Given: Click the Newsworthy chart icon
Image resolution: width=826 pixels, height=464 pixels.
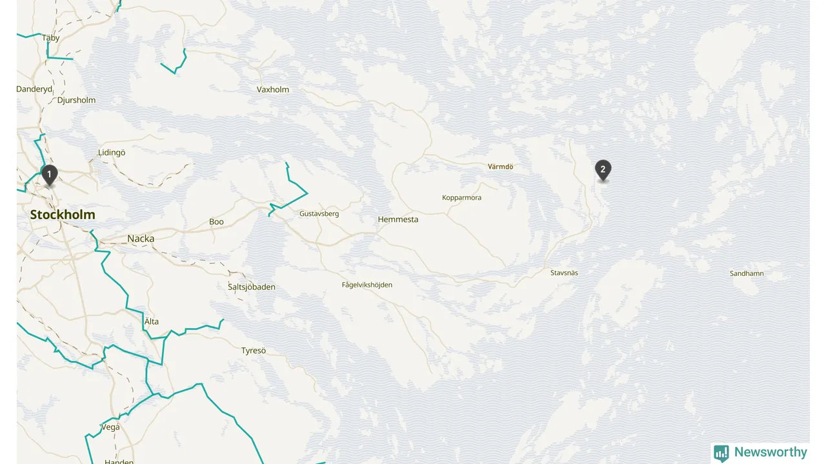Looking at the screenshot, I should click(721, 453).
